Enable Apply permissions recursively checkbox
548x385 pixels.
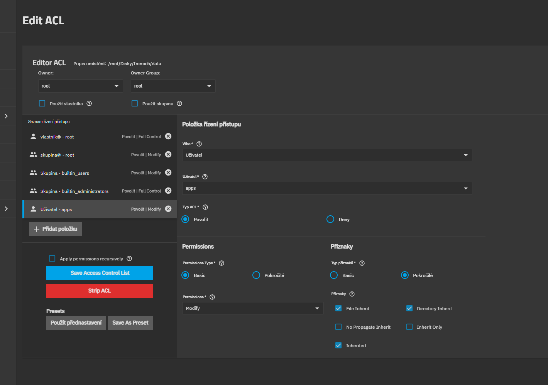[x=52, y=259]
